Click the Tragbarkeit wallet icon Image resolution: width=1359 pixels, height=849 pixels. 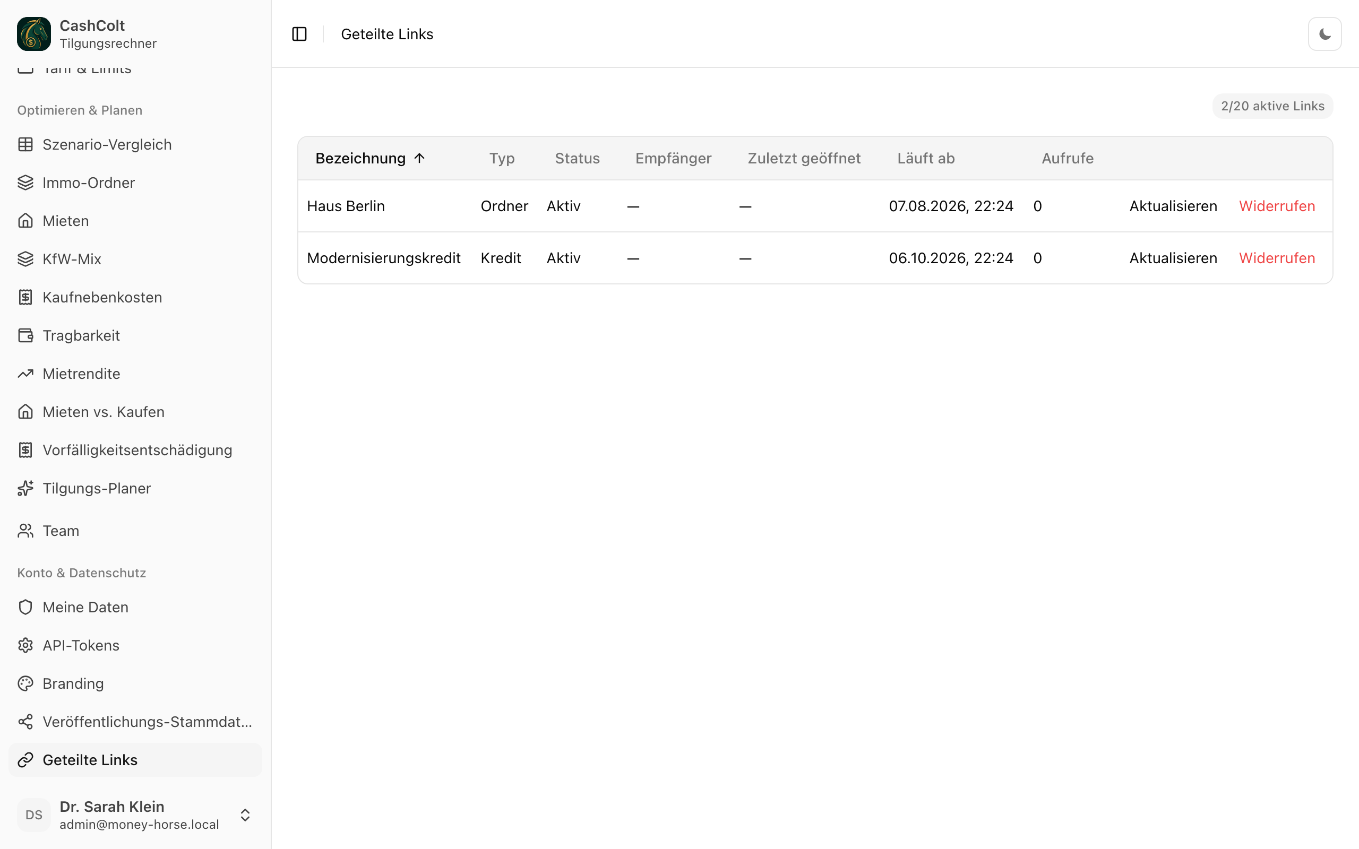click(x=25, y=335)
